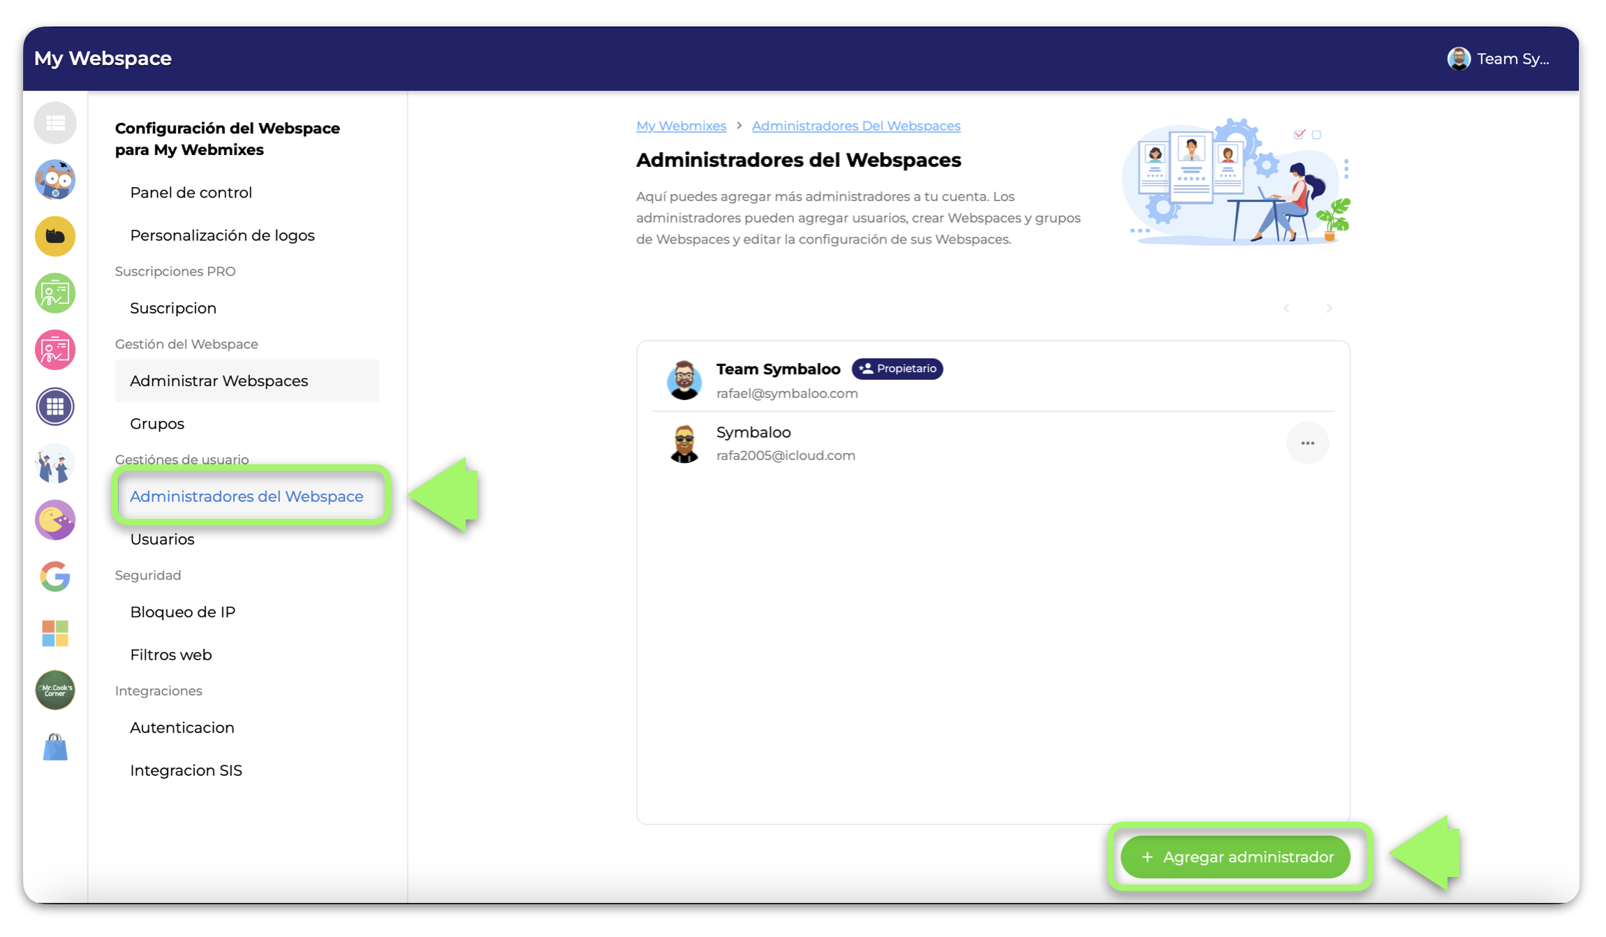The height and width of the screenshot is (937, 1606).
Task: Click the Integraciones section label
Action: point(159,691)
